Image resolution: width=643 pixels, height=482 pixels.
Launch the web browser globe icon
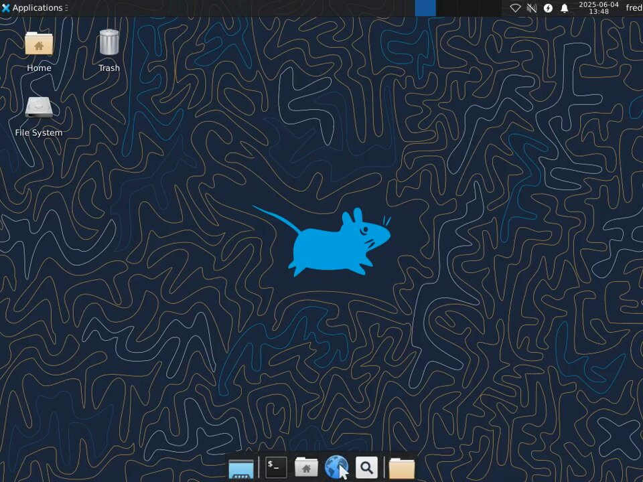336,468
